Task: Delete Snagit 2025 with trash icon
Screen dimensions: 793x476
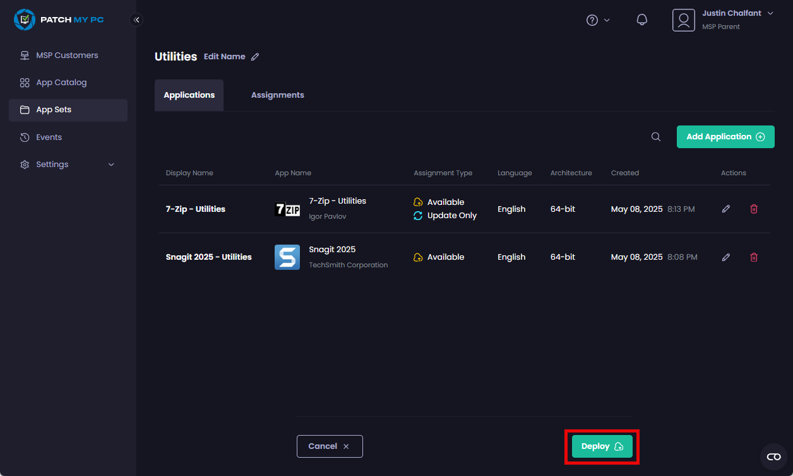Action: 754,257
